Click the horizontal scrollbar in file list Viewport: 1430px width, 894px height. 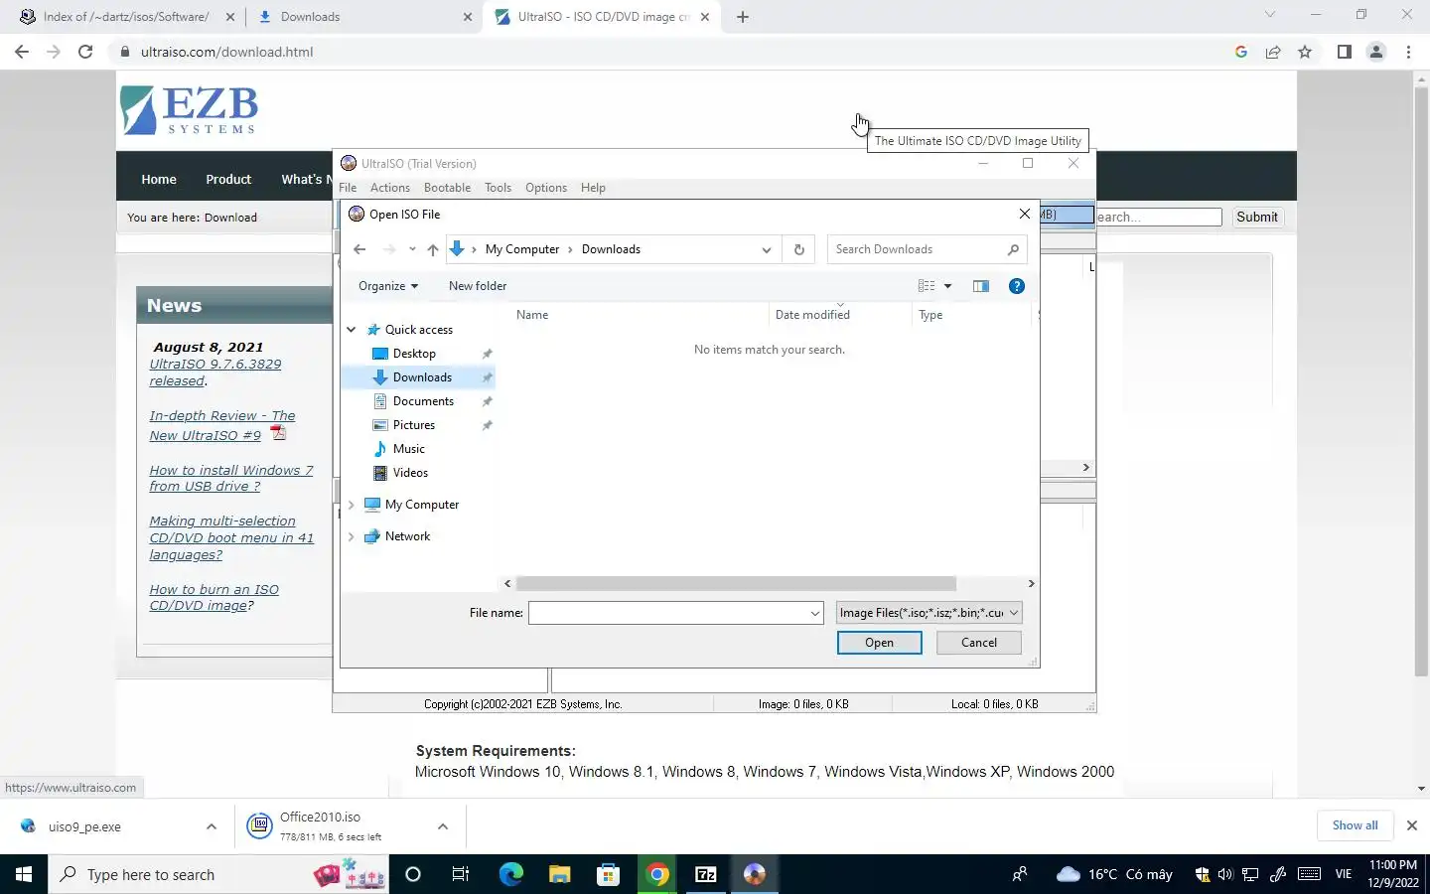coord(736,584)
